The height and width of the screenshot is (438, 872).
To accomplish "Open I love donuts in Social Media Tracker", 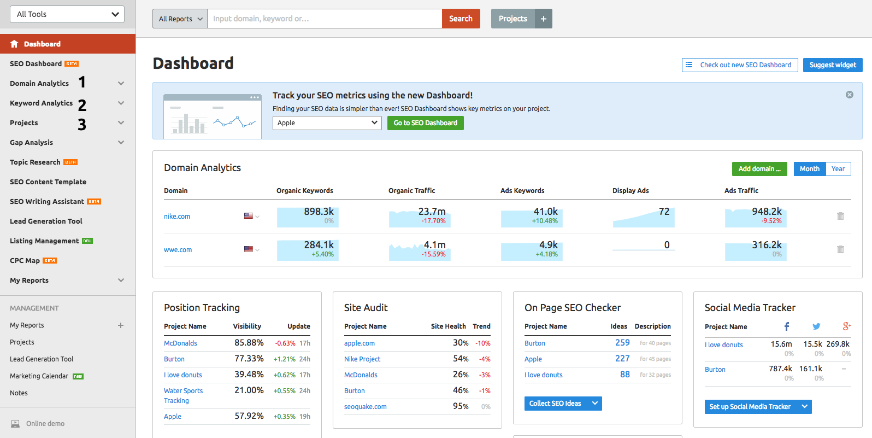I will click(724, 345).
